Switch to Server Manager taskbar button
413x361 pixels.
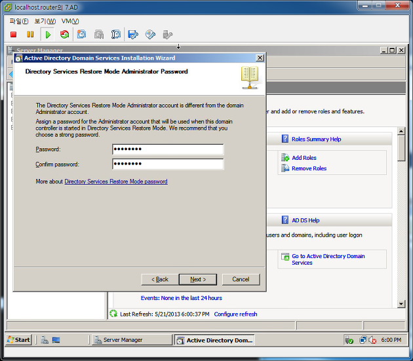coord(132,340)
